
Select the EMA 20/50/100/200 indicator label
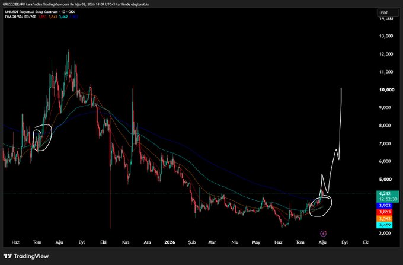pyautogui.click(x=21, y=17)
